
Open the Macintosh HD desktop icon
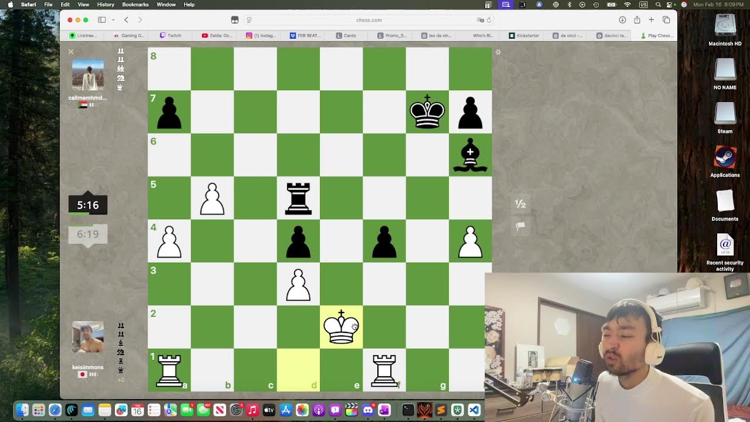click(725, 30)
